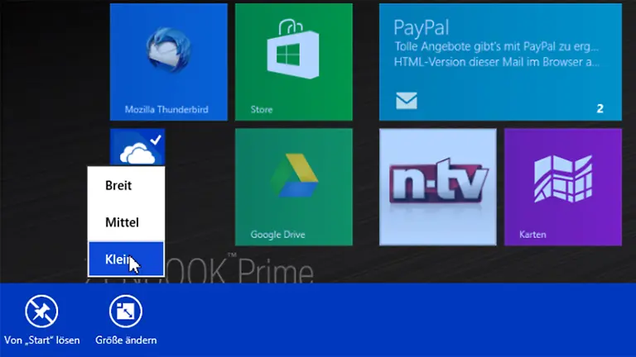The width and height of the screenshot is (636, 357).
Task: Select Breit tile size option
Action: 118,186
